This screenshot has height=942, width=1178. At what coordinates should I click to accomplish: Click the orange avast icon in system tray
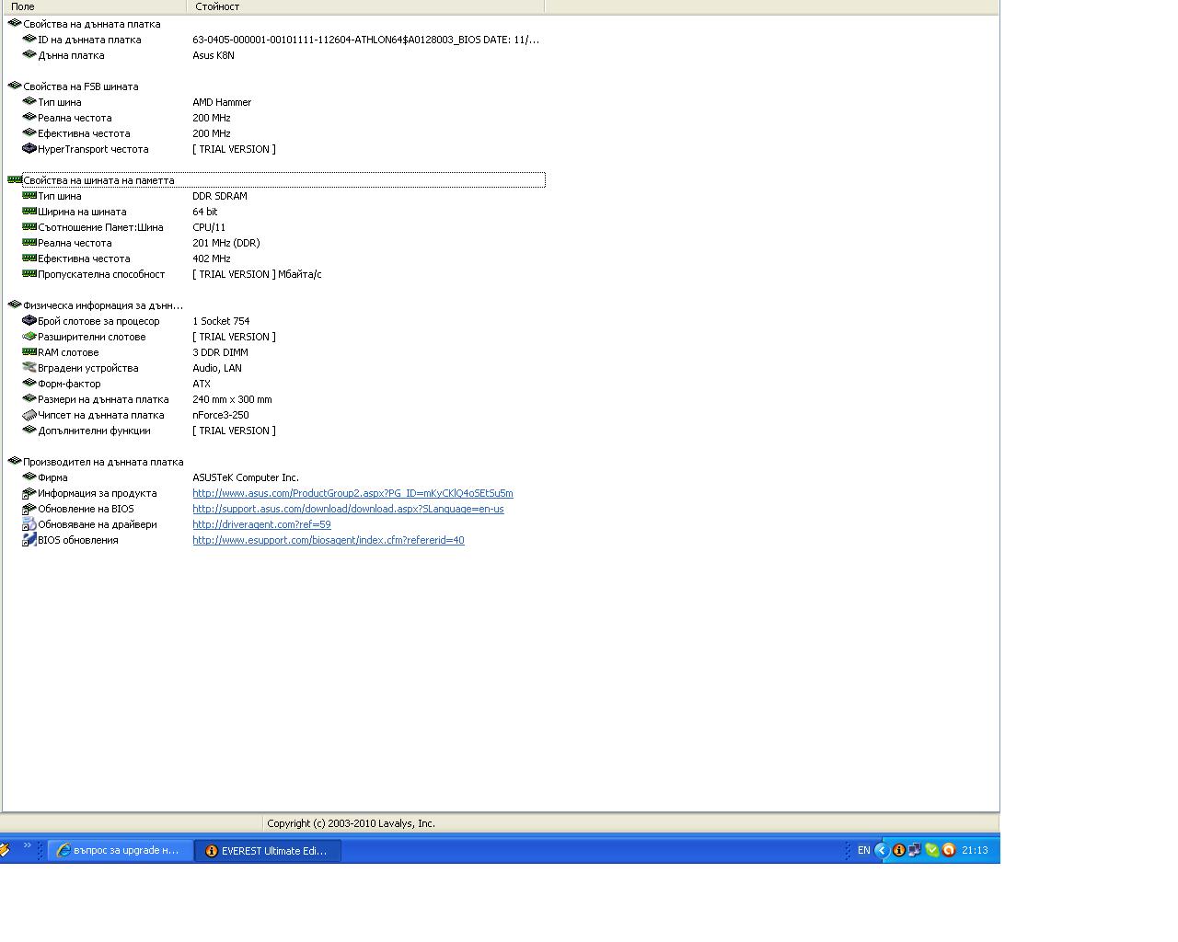click(949, 850)
